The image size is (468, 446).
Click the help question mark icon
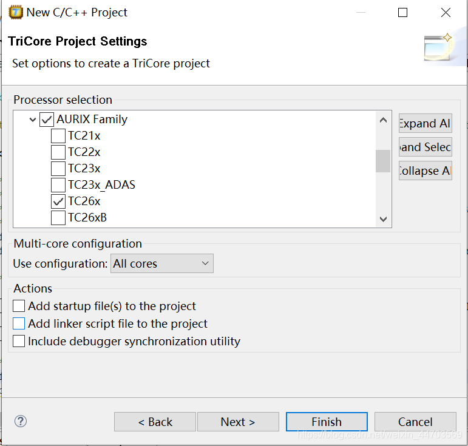point(21,421)
